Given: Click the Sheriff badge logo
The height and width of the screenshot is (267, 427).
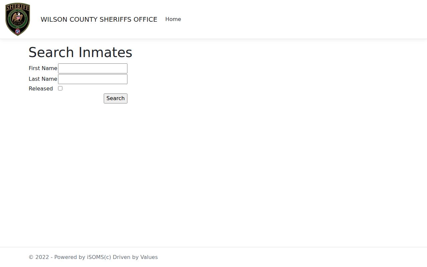Looking at the screenshot, I should coord(18,19).
